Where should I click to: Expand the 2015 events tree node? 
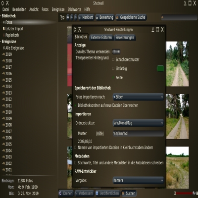point(2,80)
